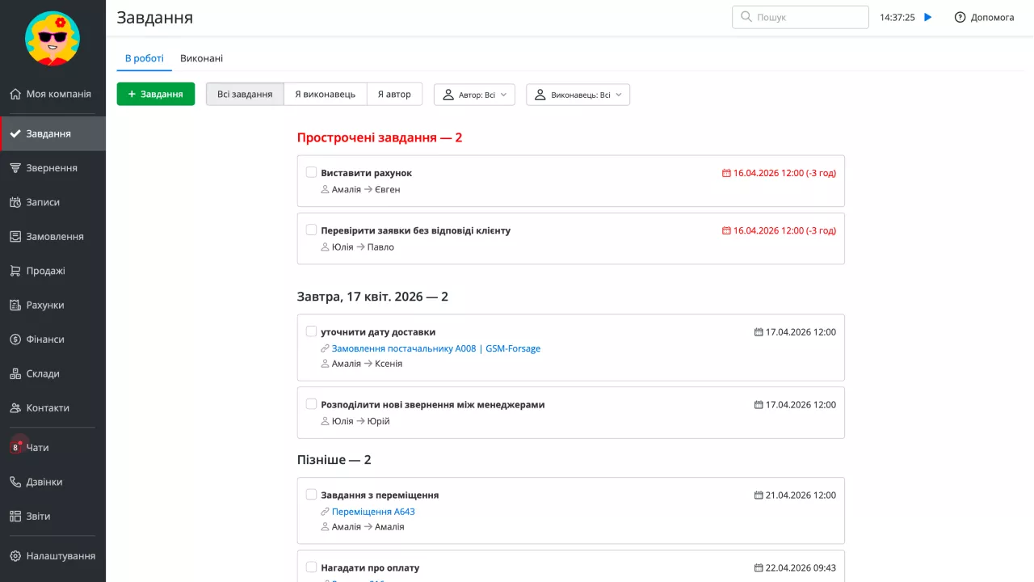Click the green + Завдання button
This screenshot has width=1034, height=582.
[x=155, y=95]
